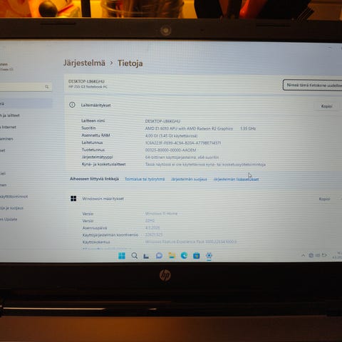Viewport: 342px width, 342px height.
Task: Open Järjestelmän lisäasetukset link
Action: tap(236, 180)
